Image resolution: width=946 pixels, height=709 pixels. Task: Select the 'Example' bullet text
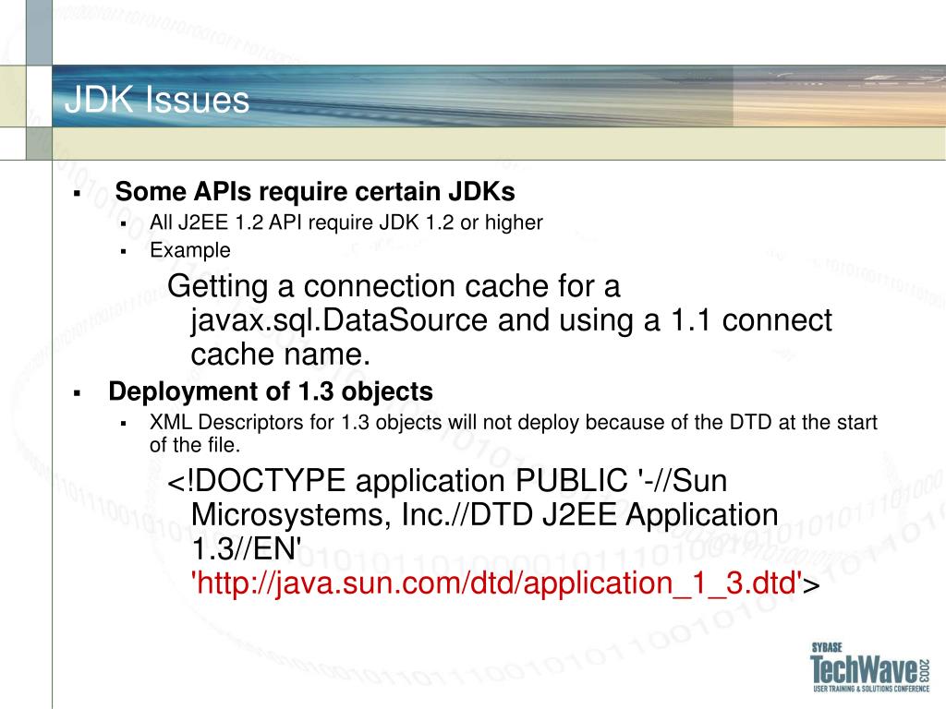(x=190, y=250)
